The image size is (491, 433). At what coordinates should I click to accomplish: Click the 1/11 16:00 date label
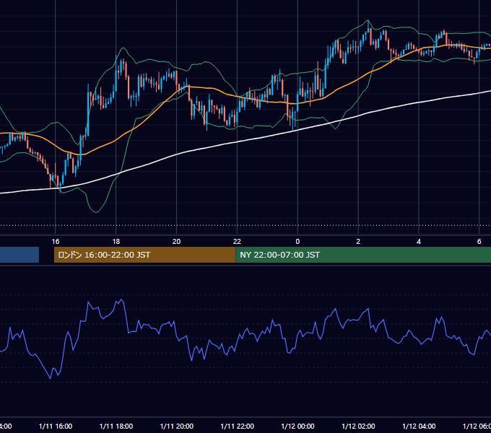[56, 426]
